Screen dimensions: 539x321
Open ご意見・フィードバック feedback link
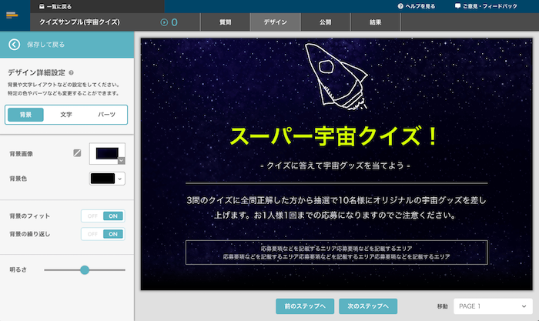492,6
